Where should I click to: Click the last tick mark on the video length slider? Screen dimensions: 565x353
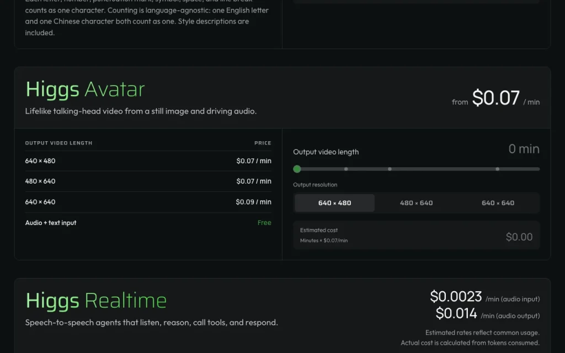click(x=497, y=169)
